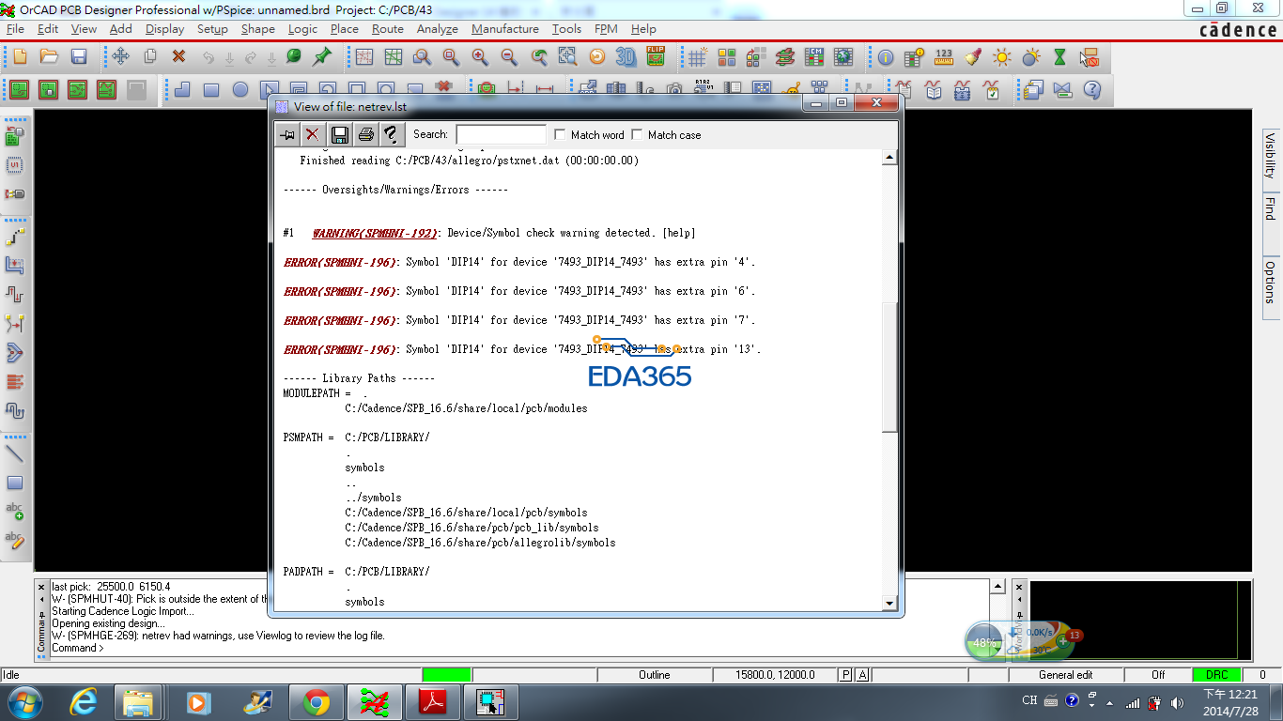Select the Copy tool
Image resolution: width=1283 pixels, height=721 pixels.
(149, 56)
